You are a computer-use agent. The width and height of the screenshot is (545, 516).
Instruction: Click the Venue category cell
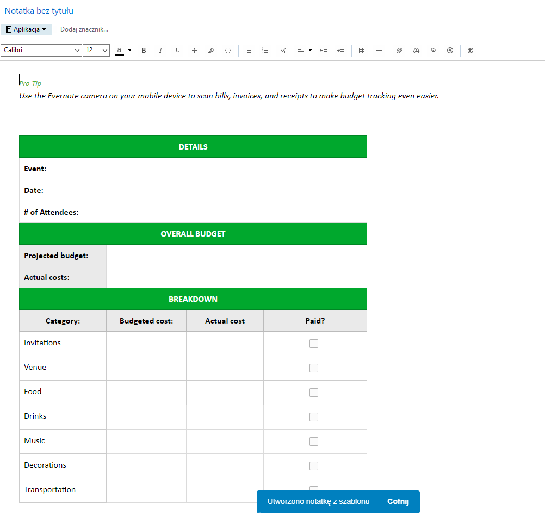coord(63,368)
